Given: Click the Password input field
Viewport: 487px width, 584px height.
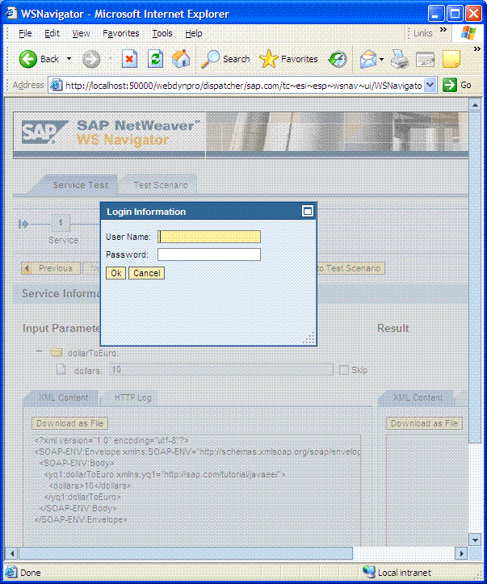Looking at the screenshot, I should (209, 254).
